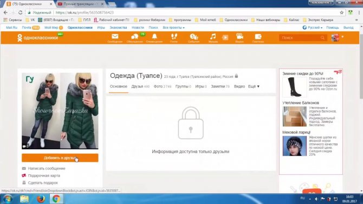Switch to the Друзья tab

tap(140, 86)
